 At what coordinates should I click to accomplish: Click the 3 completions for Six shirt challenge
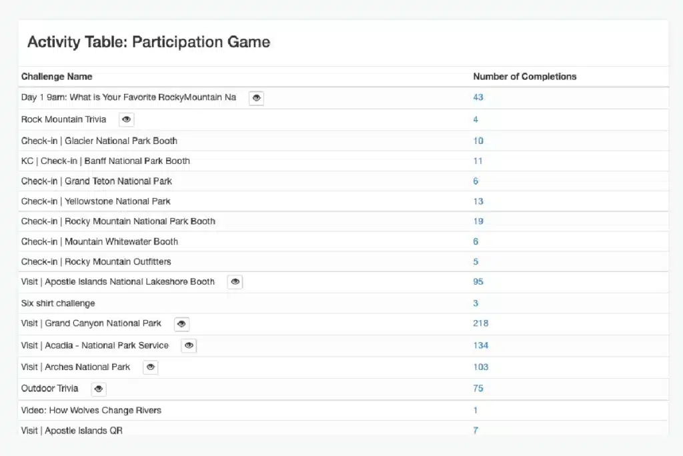476,303
